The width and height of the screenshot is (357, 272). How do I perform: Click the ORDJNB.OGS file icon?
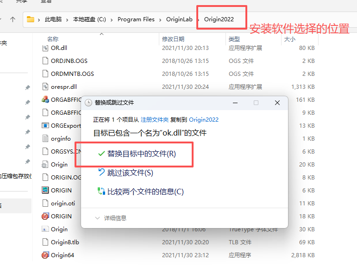(45, 61)
